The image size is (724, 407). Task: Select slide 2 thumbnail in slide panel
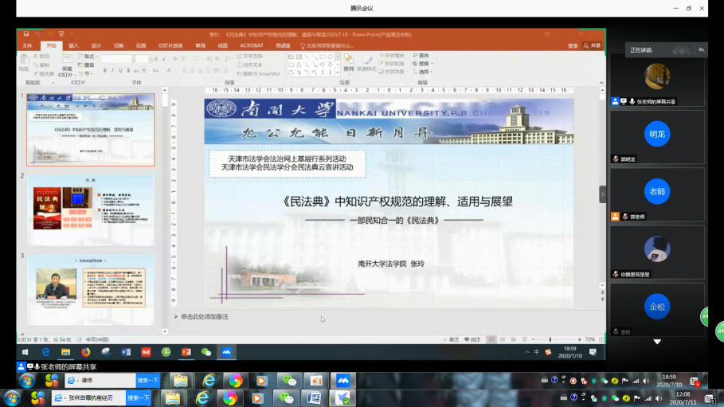(91, 209)
